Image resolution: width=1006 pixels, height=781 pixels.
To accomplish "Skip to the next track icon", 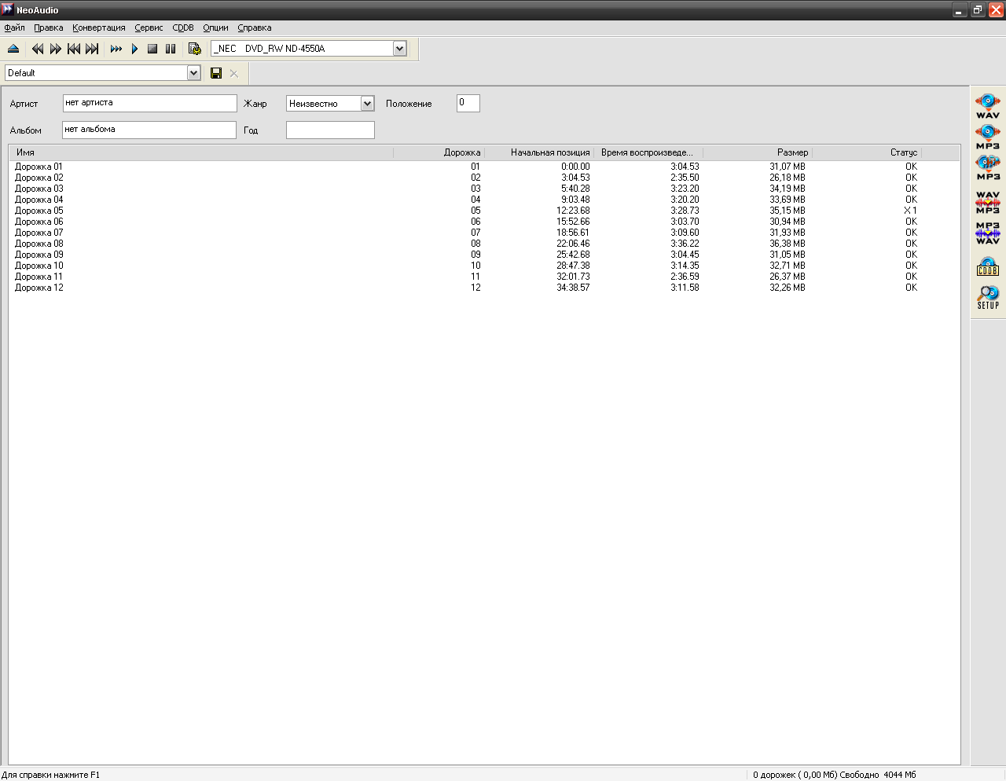I will tap(92, 49).
